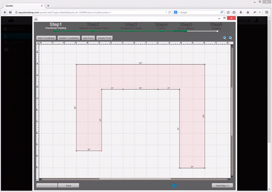Open search engine selector dropdown

(177, 12)
